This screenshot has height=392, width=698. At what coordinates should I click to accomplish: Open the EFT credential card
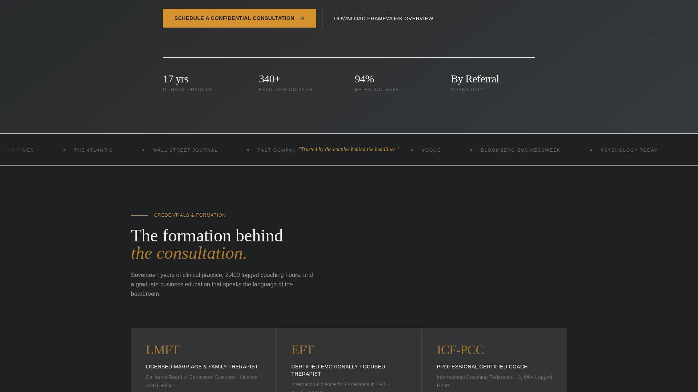point(349,360)
